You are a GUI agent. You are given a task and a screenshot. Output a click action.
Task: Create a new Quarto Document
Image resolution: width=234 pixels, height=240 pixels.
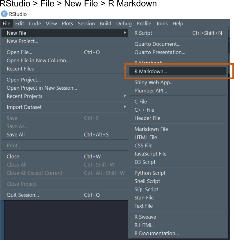[178, 44]
